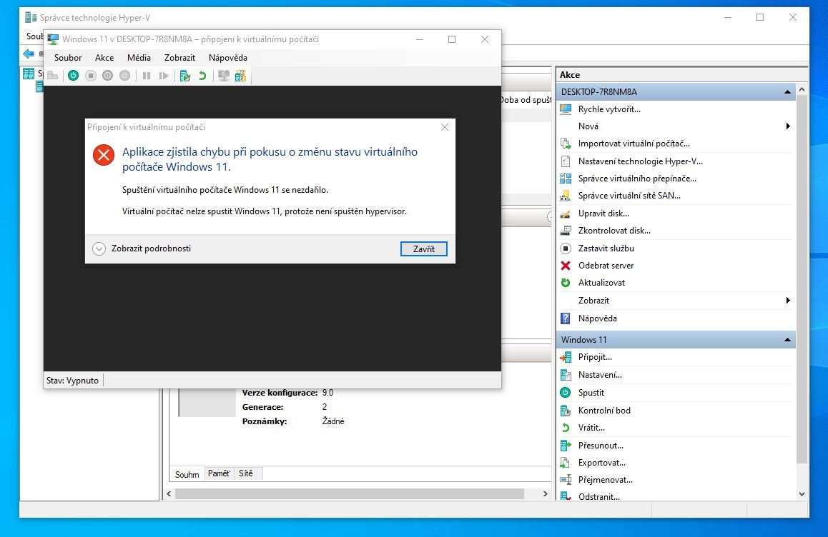Click the back arrow in Hyper-V Manager toolbar
Image resolution: width=828 pixels, height=537 pixels.
click(x=29, y=54)
